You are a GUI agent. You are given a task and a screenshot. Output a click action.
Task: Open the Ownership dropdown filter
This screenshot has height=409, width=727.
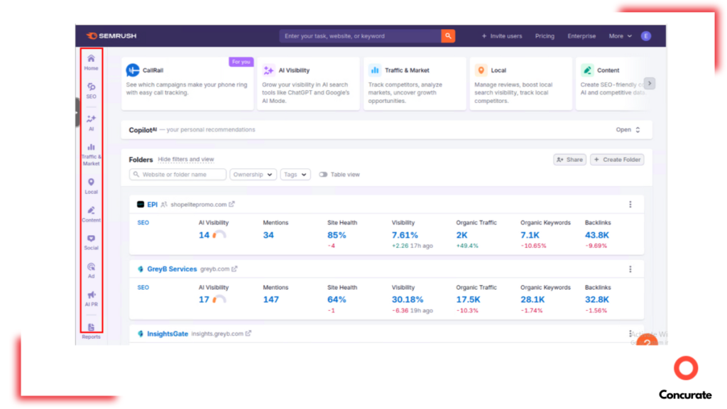(253, 174)
